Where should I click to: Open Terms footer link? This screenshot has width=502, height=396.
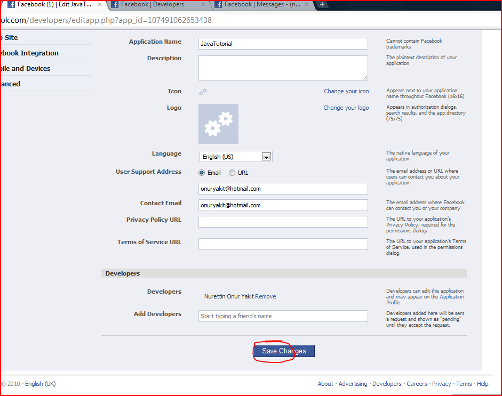point(464,384)
